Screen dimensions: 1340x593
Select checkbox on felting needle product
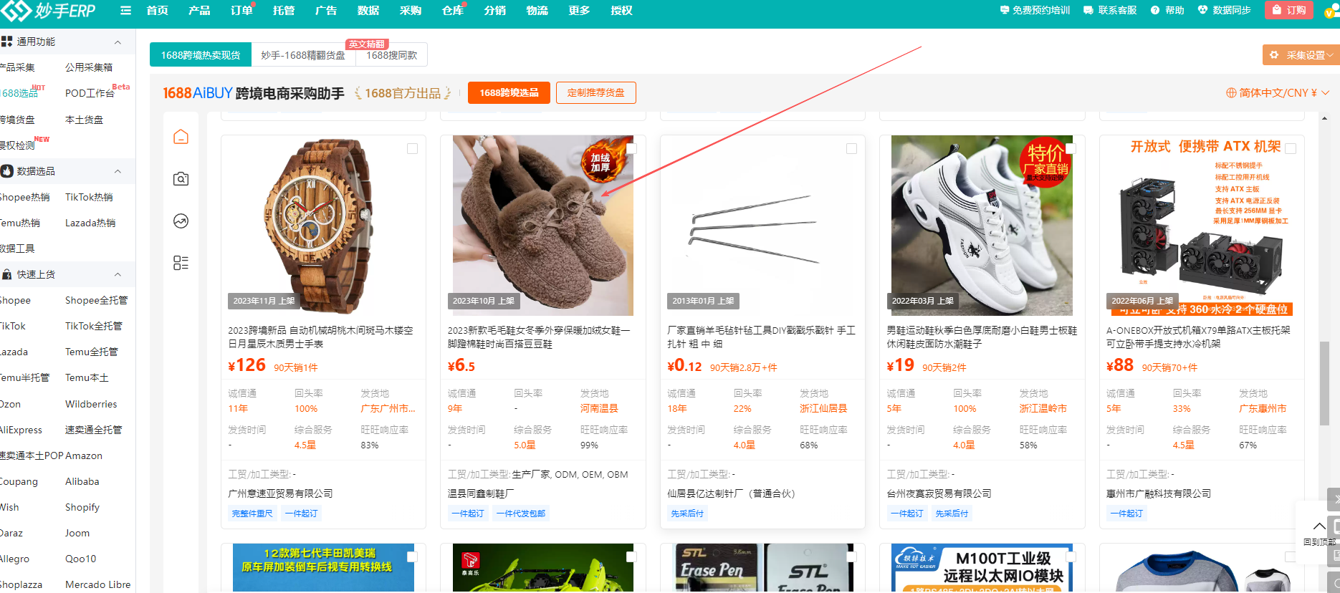852,148
